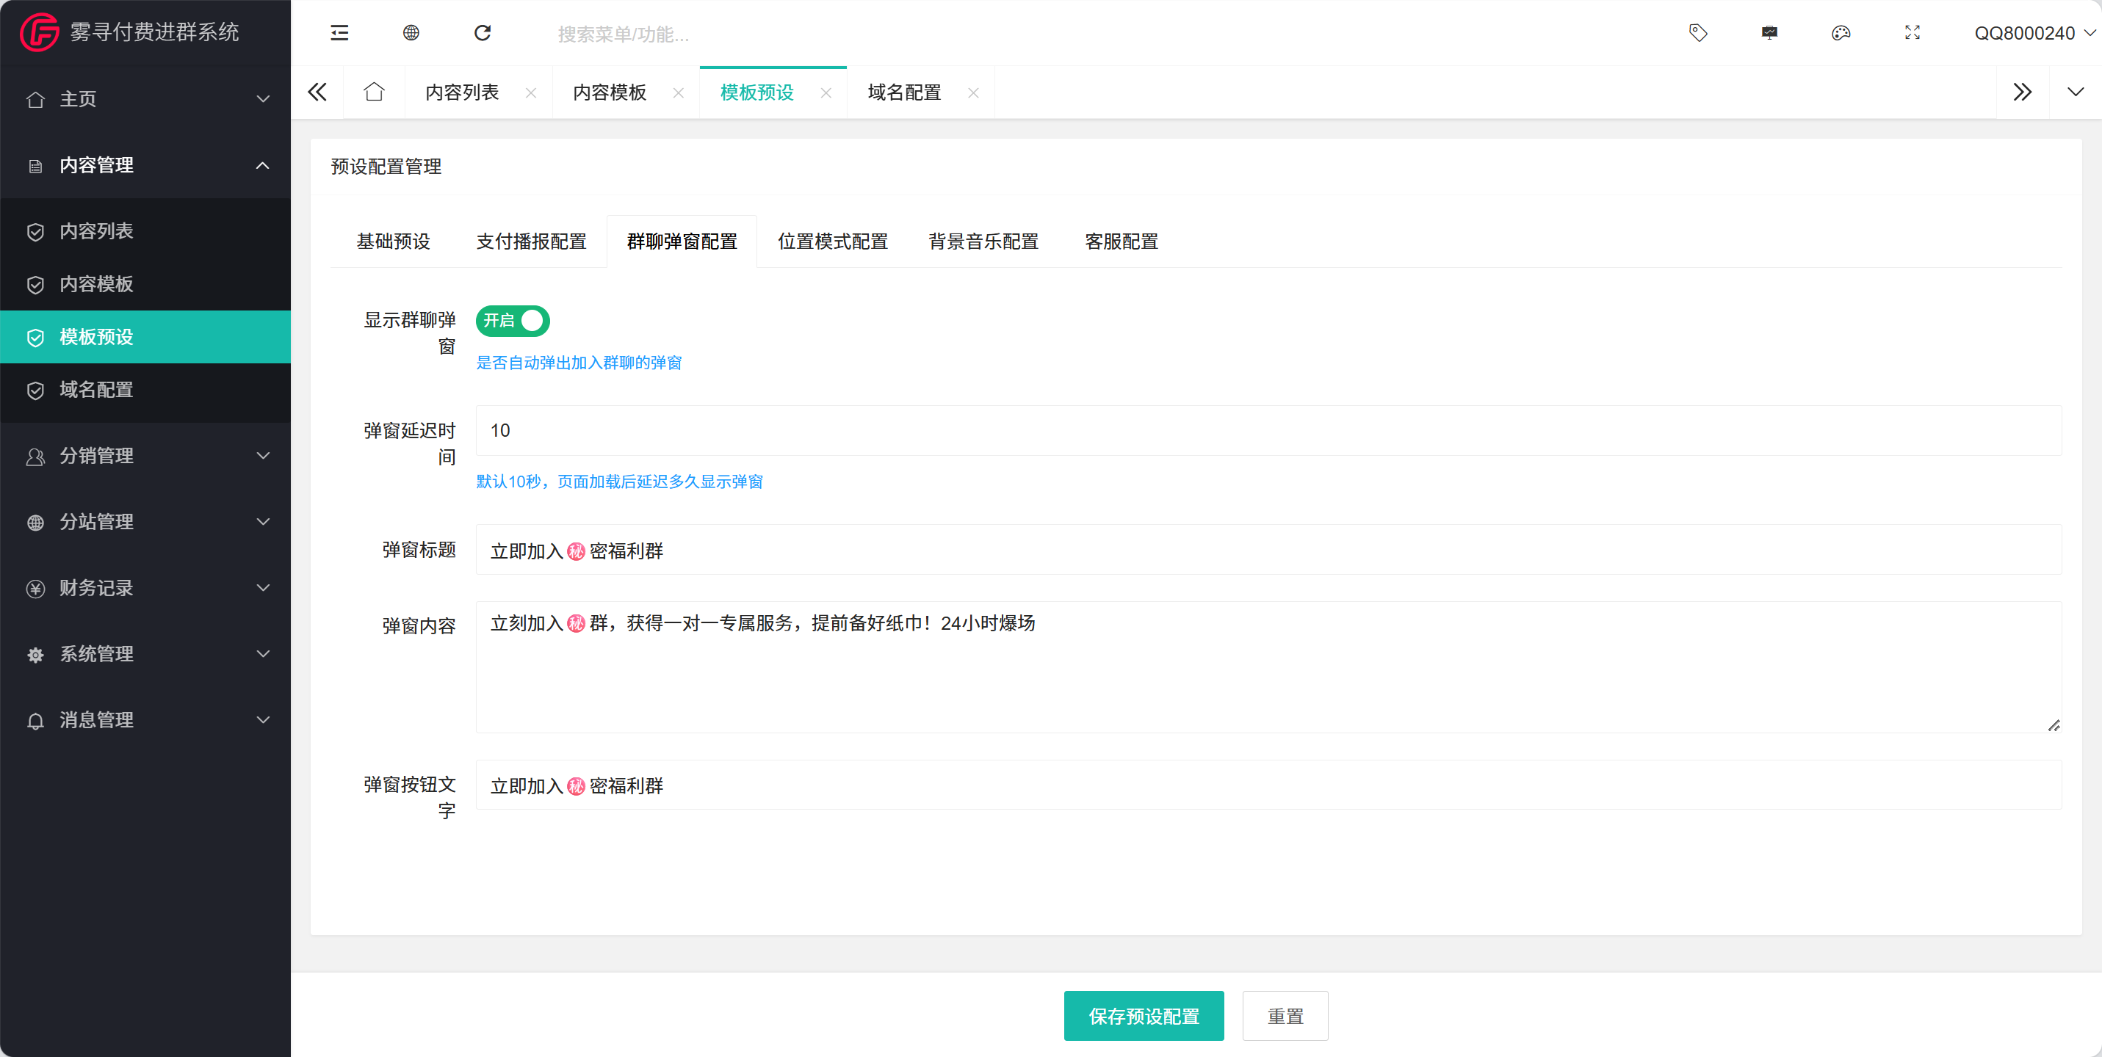Click into the 弹窗内容 textarea
This screenshot has width=2102, height=1057.
point(1268,667)
